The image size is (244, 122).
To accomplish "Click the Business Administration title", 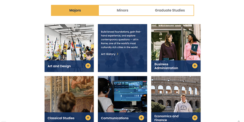I will pyautogui.click(x=166, y=66).
